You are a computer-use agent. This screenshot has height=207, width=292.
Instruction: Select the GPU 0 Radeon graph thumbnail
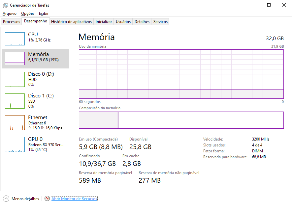tap(15, 144)
